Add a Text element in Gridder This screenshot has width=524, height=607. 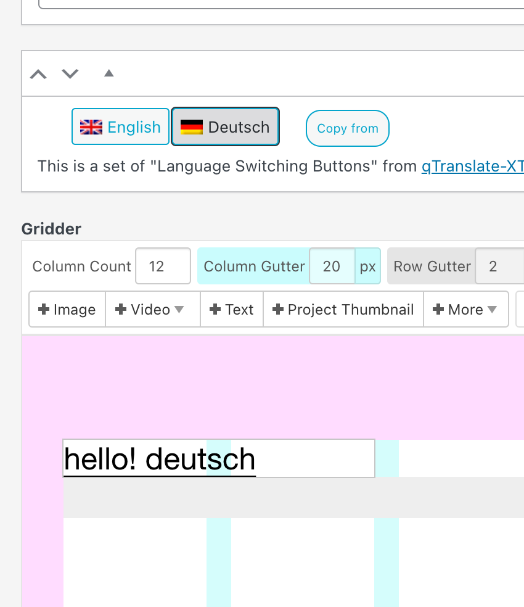tap(231, 309)
